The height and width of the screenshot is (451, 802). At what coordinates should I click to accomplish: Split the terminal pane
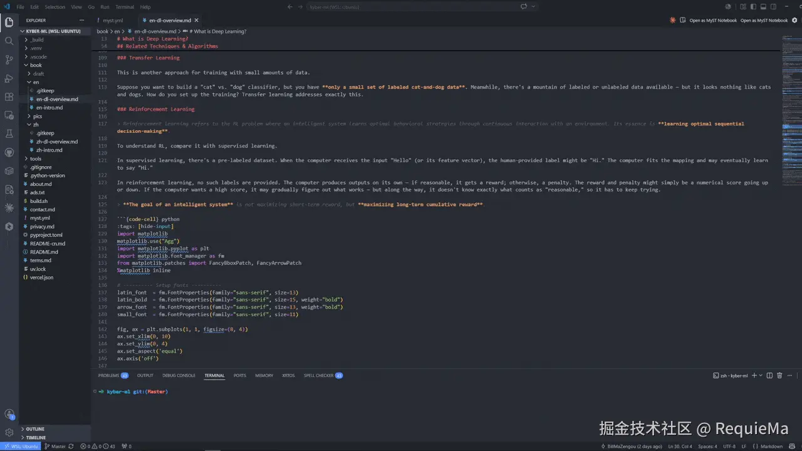[770, 376]
